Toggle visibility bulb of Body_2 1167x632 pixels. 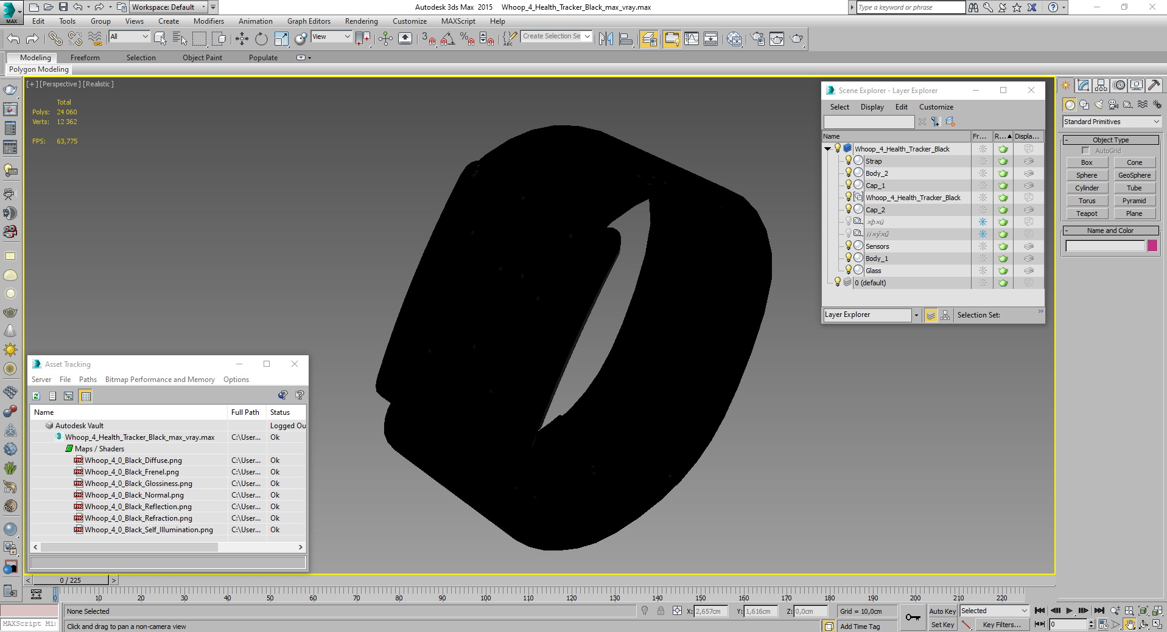(848, 173)
